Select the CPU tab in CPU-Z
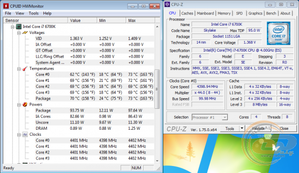 (172, 13)
